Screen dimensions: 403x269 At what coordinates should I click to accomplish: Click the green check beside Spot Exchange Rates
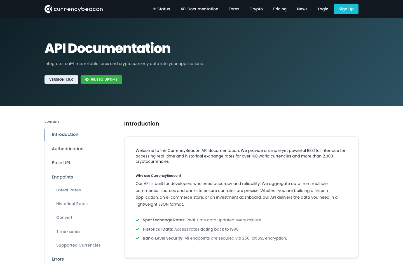137,220
